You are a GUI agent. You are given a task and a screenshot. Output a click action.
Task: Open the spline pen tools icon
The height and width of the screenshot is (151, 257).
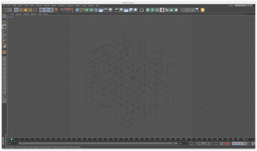click(82, 10)
